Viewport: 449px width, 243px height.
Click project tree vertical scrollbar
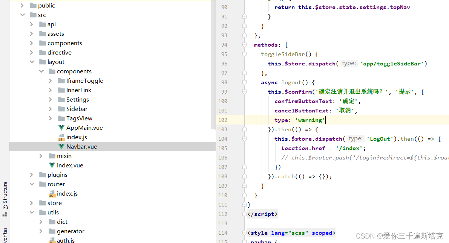pyautogui.click(x=213, y=64)
